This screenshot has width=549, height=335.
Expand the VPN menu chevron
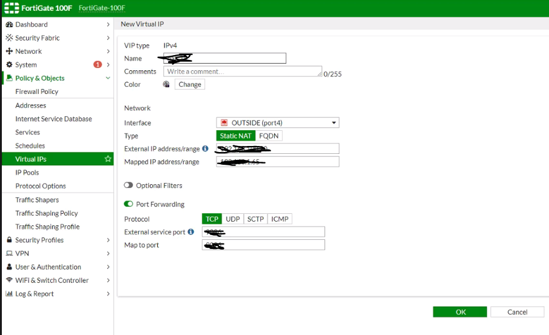point(108,254)
